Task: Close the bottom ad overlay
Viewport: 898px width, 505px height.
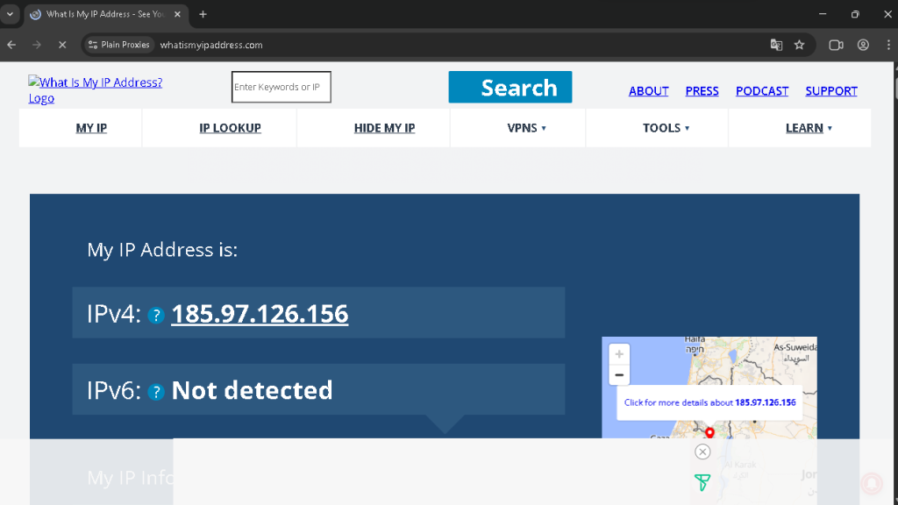Action: (702, 452)
